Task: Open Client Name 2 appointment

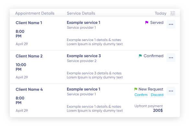Action: tap(29, 56)
